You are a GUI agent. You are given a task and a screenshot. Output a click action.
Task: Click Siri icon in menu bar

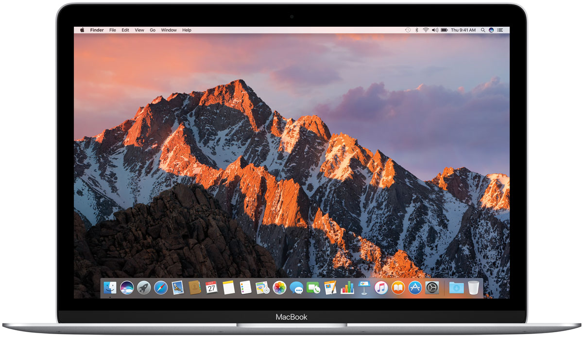pos(492,30)
